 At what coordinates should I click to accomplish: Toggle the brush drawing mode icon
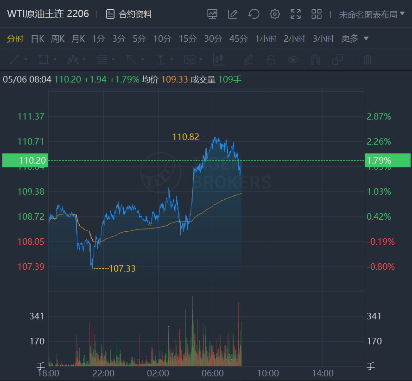tap(248, 60)
